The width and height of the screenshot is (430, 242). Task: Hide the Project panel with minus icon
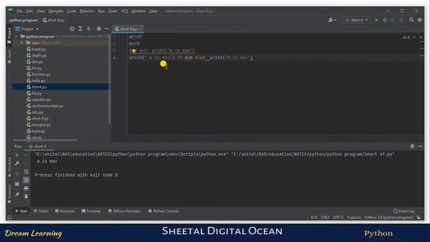107,29
